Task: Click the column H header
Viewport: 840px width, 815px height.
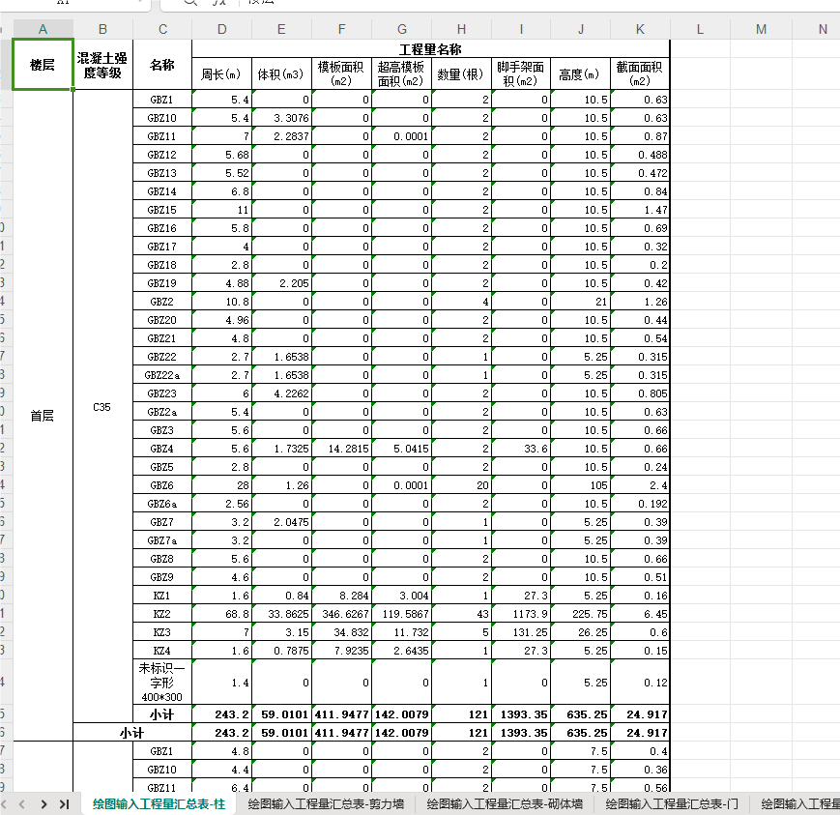Action: click(x=461, y=29)
